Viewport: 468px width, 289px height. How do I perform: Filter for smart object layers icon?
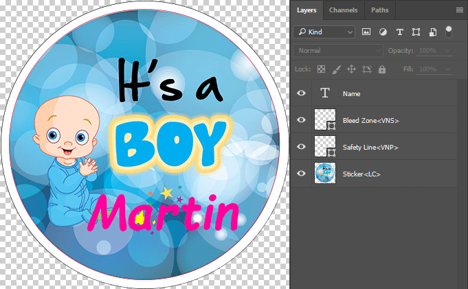[x=433, y=32]
